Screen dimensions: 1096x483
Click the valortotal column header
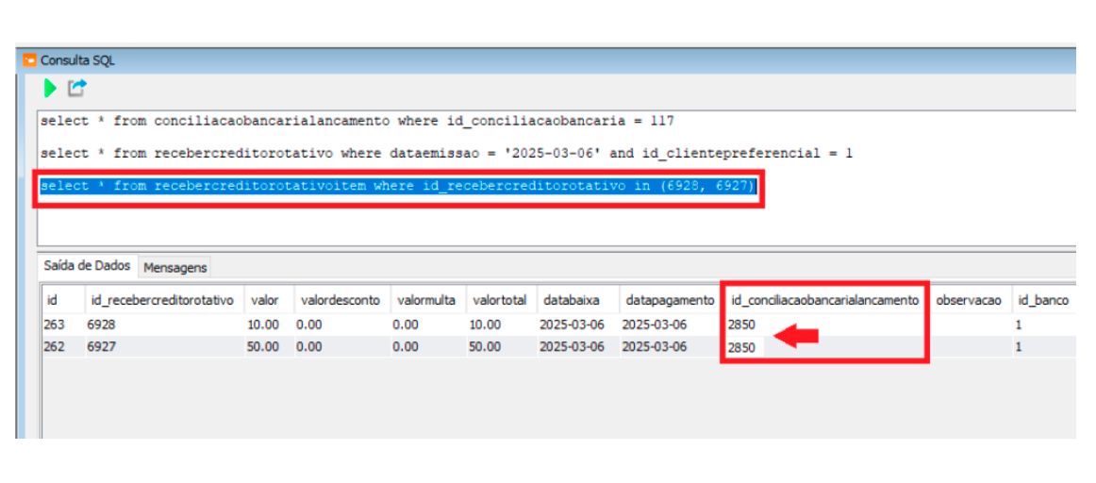tap(501, 300)
